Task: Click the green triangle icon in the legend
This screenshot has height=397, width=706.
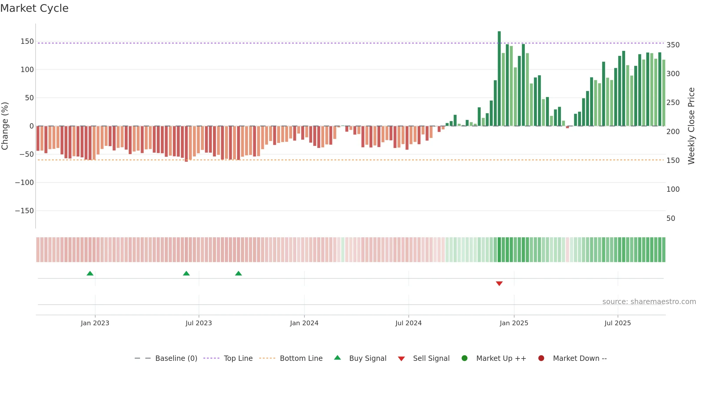Action: pos(338,358)
